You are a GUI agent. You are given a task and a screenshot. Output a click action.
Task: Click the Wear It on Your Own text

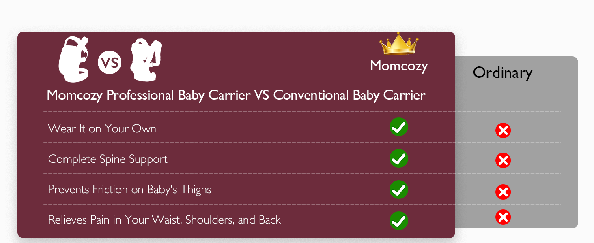point(102,129)
